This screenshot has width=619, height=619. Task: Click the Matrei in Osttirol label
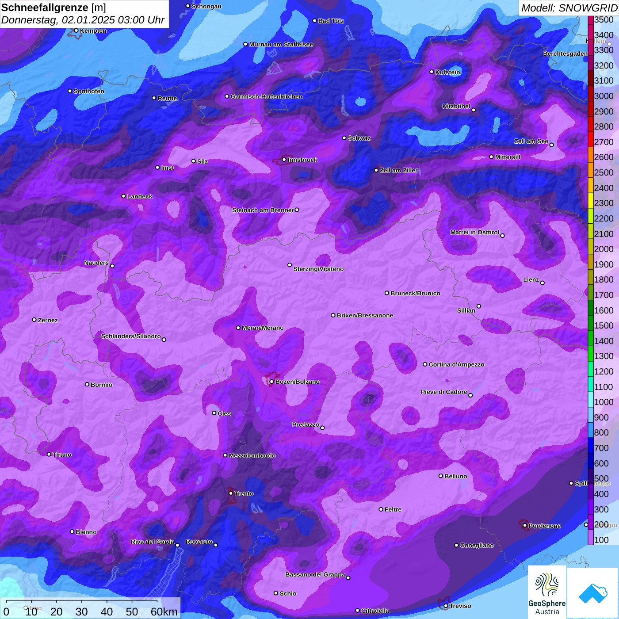point(475,232)
